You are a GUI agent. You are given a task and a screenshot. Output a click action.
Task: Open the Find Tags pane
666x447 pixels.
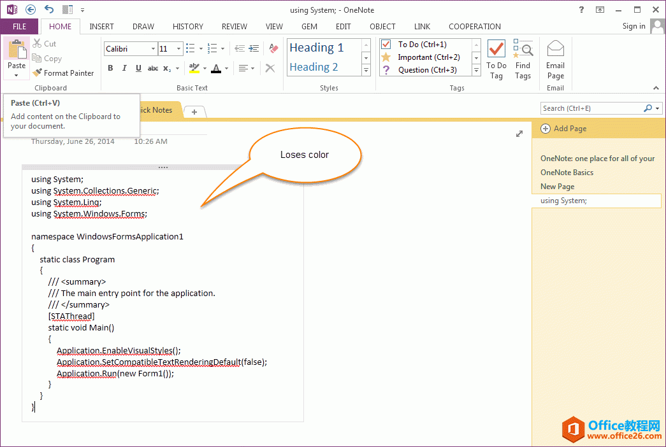(x=523, y=60)
